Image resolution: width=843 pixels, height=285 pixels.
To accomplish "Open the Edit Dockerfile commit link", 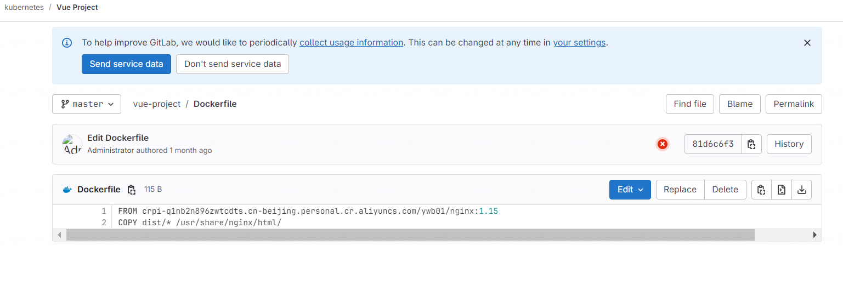I will point(118,138).
